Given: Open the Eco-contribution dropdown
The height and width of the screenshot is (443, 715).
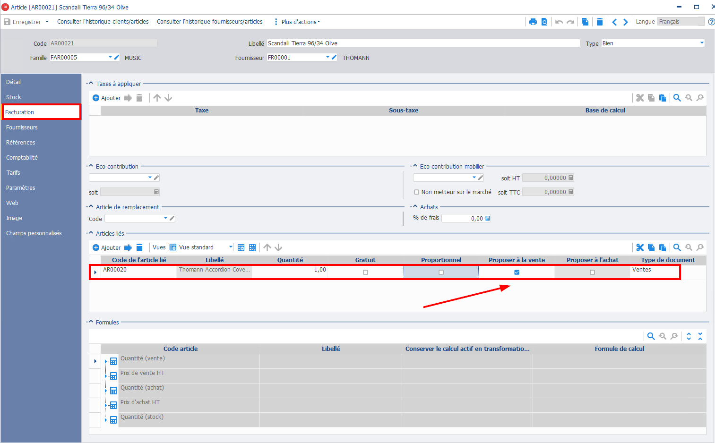Looking at the screenshot, I should [x=150, y=178].
